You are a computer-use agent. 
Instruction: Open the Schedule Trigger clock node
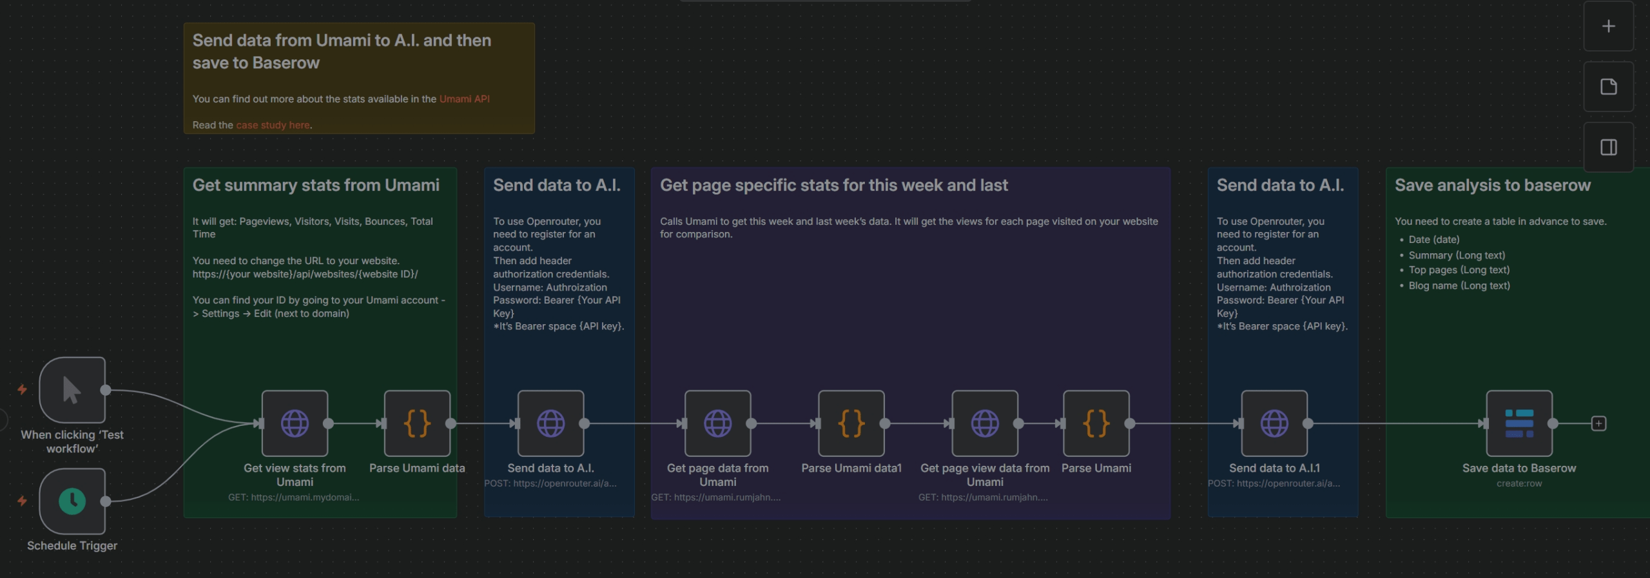[72, 501]
